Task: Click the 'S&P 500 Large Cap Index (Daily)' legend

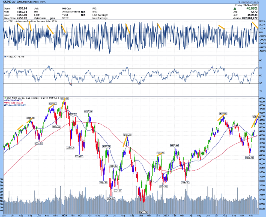Action: (31, 98)
